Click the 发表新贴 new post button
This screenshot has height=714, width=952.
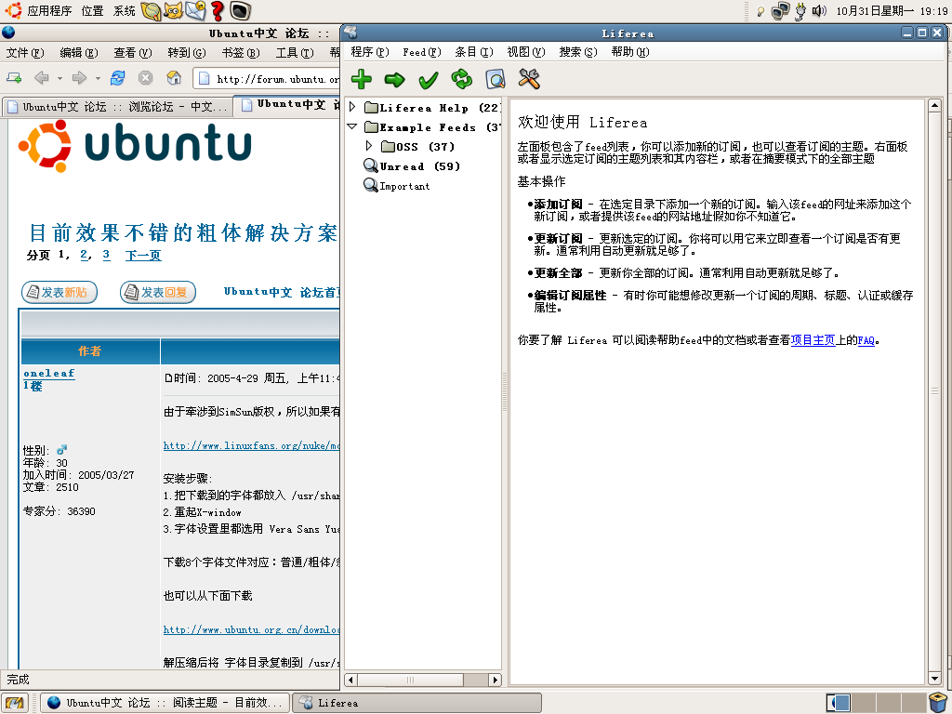(59, 293)
